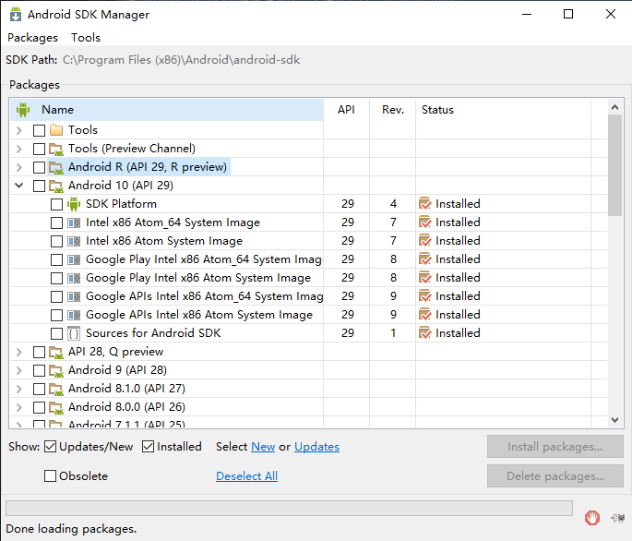
Task: Click the Tools folder icon
Action: [x=56, y=130]
